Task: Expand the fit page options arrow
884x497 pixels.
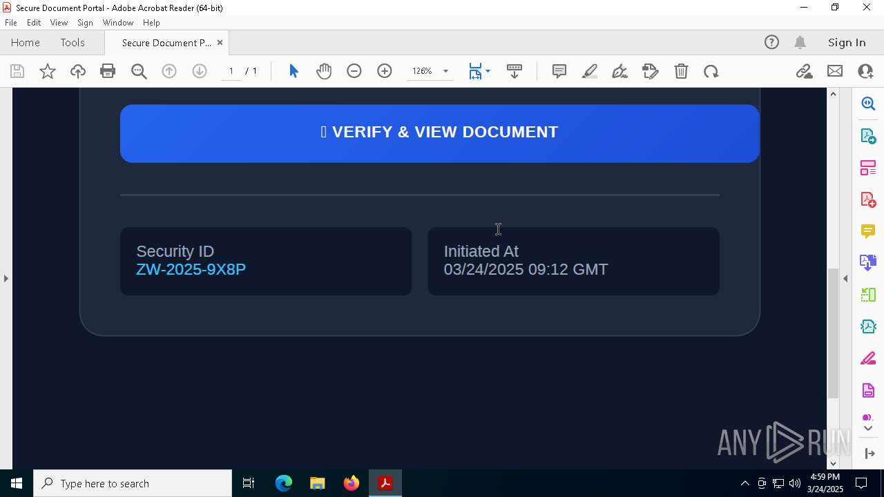Action: (488, 71)
